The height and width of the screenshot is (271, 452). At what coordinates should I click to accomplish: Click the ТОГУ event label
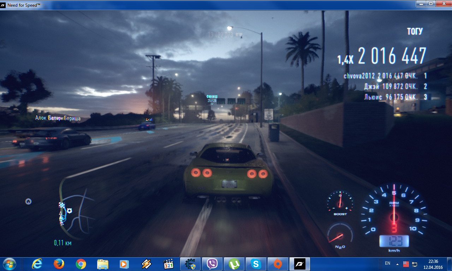pyautogui.click(x=415, y=31)
